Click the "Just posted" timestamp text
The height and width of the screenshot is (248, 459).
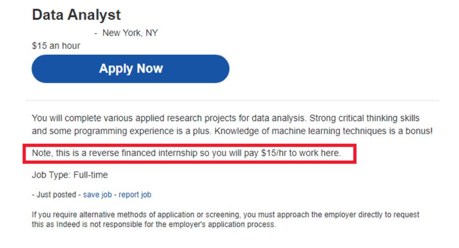point(56,194)
